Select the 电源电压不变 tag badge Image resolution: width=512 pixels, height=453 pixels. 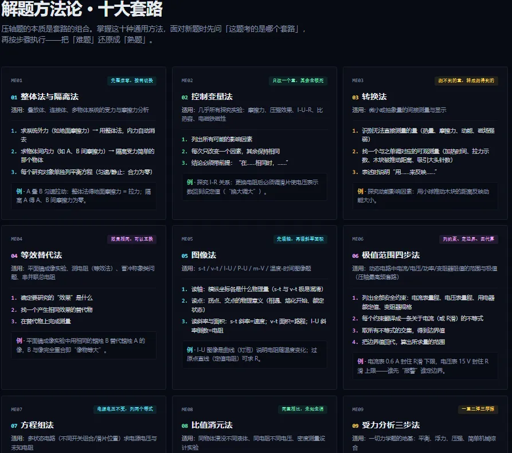125,409
